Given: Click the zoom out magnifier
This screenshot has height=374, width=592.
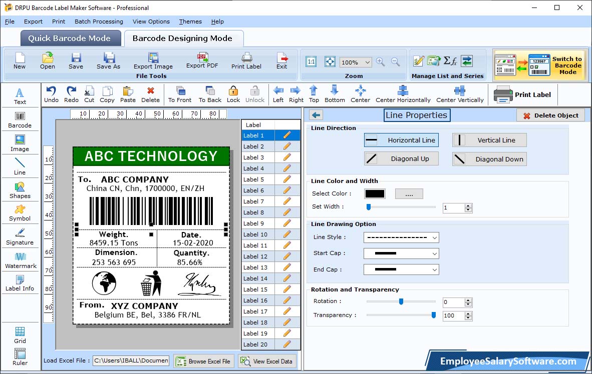Looking at the screenshot, I should [395, 62].
